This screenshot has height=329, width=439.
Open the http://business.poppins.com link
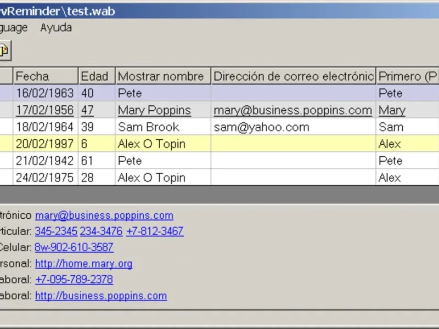(101, 296)
